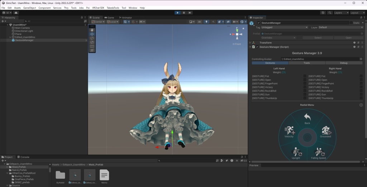
Task: Open the Tools tab in Gesture Manager
Action: (307, 63)
